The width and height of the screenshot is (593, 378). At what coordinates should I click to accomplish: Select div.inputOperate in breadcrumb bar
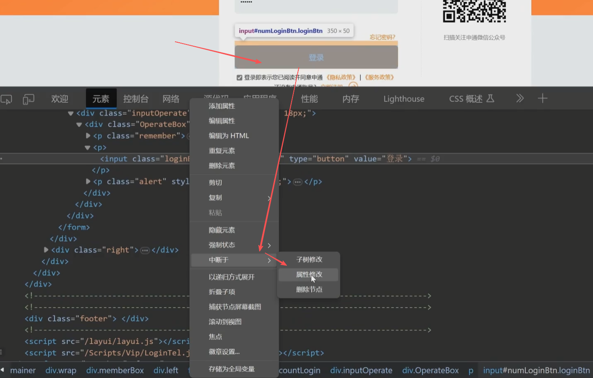tap(361, 370)
